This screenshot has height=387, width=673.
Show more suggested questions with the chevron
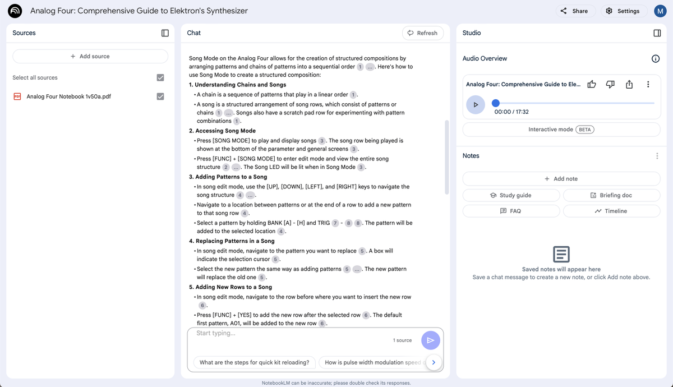pyautogui.click(x=434, y=363)
